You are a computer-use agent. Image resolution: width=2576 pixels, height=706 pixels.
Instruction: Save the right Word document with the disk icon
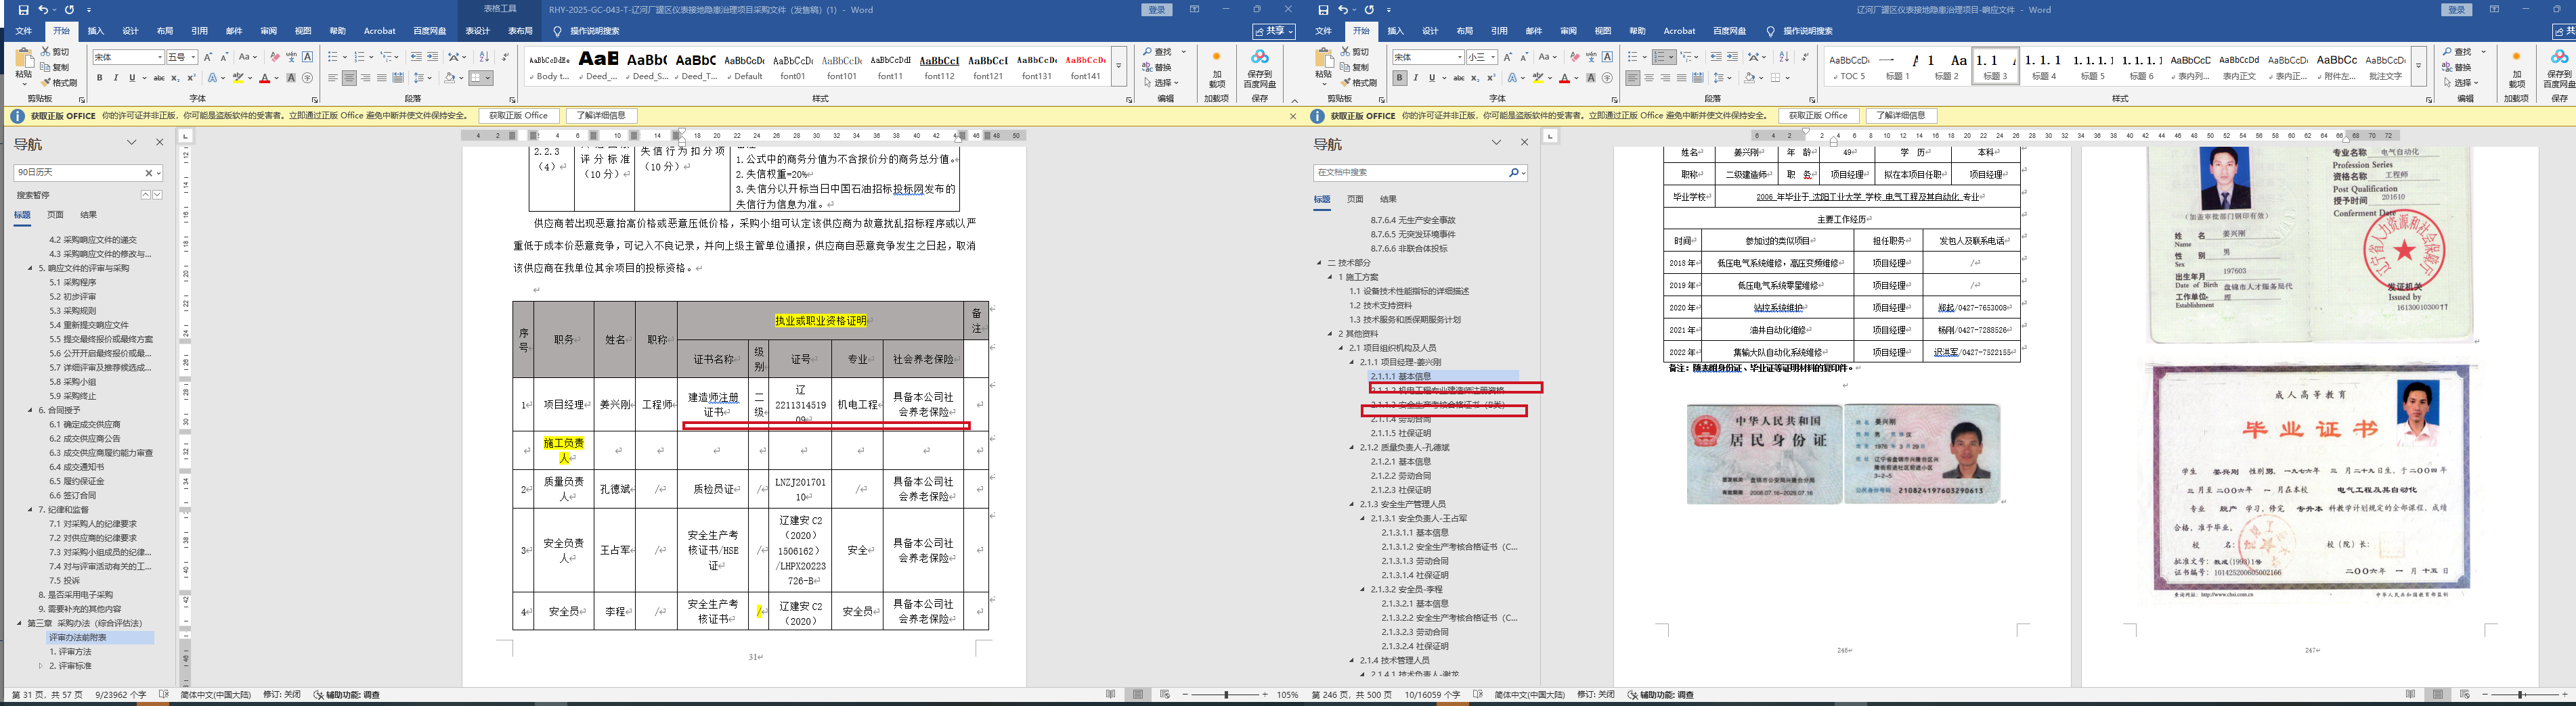[1323, 10]
